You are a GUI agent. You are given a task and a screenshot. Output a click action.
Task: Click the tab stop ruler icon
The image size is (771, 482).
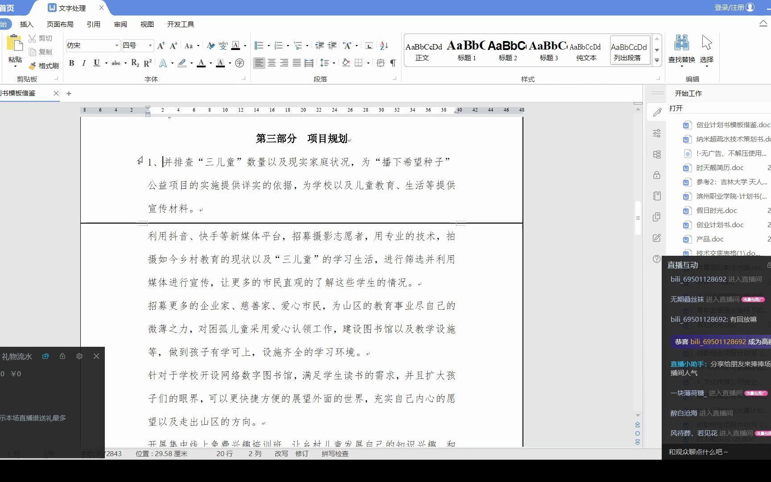pos(369,46)
